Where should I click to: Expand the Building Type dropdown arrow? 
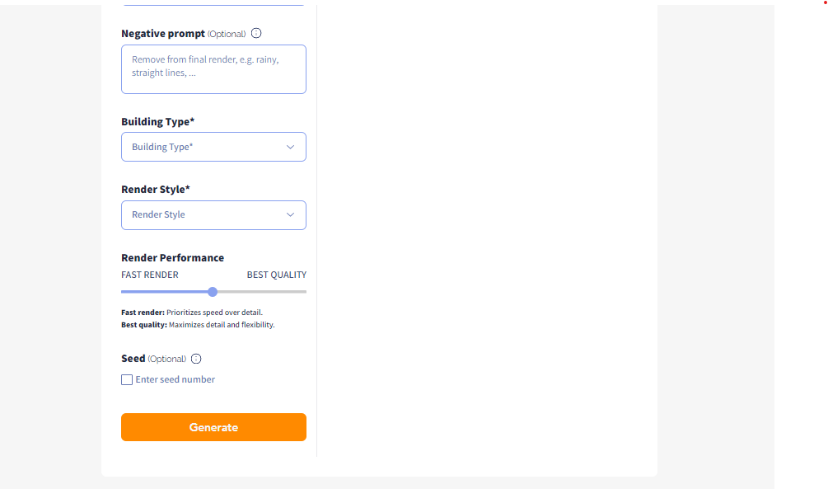[x=290, y=147]
